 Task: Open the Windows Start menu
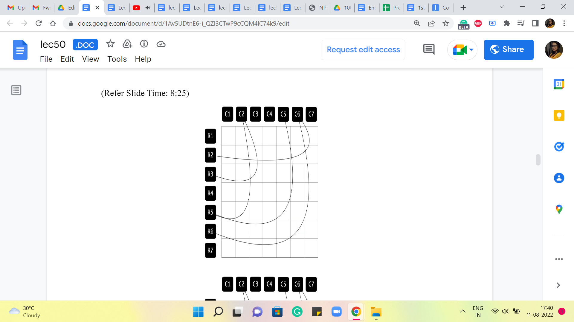point(198,312)
